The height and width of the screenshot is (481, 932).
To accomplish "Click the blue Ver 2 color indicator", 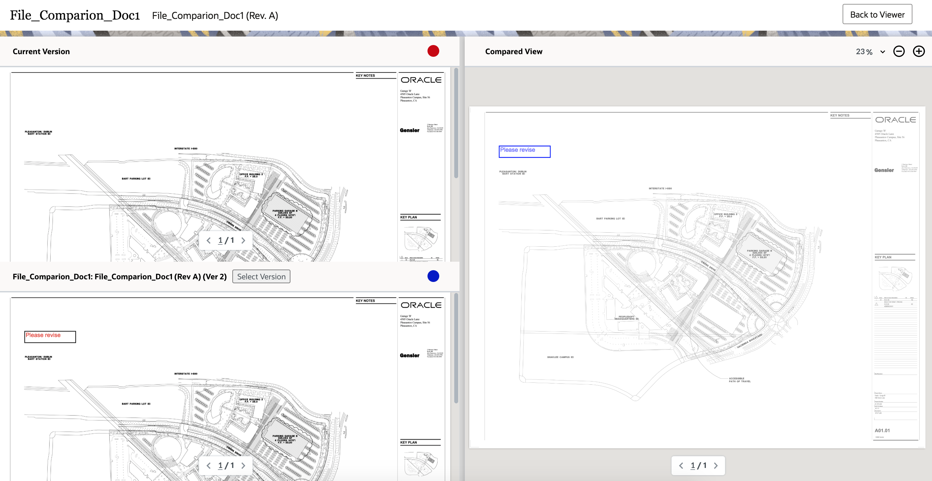I will click(433, 276).
